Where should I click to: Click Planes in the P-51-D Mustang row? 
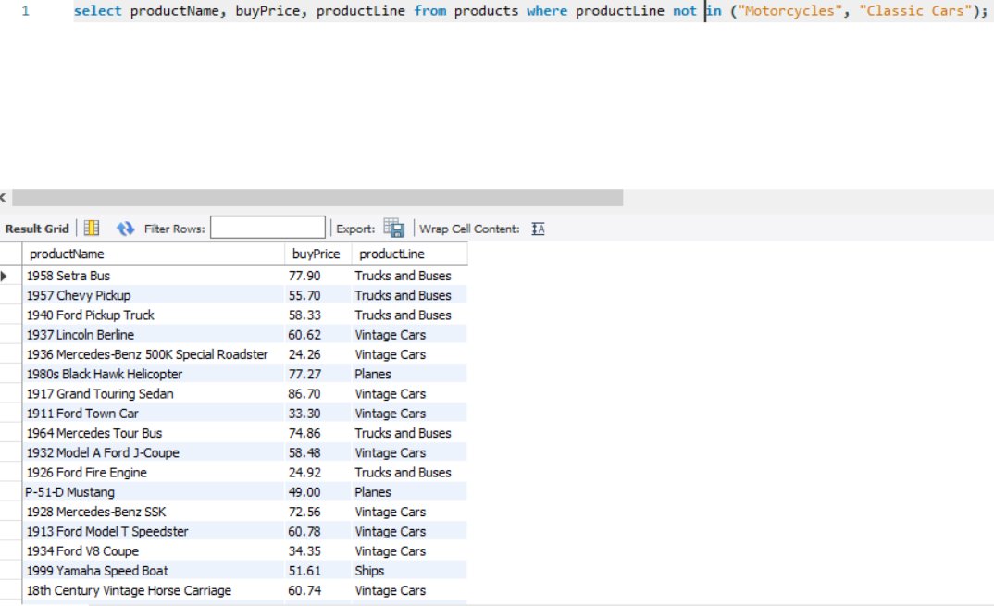point(409,492)
